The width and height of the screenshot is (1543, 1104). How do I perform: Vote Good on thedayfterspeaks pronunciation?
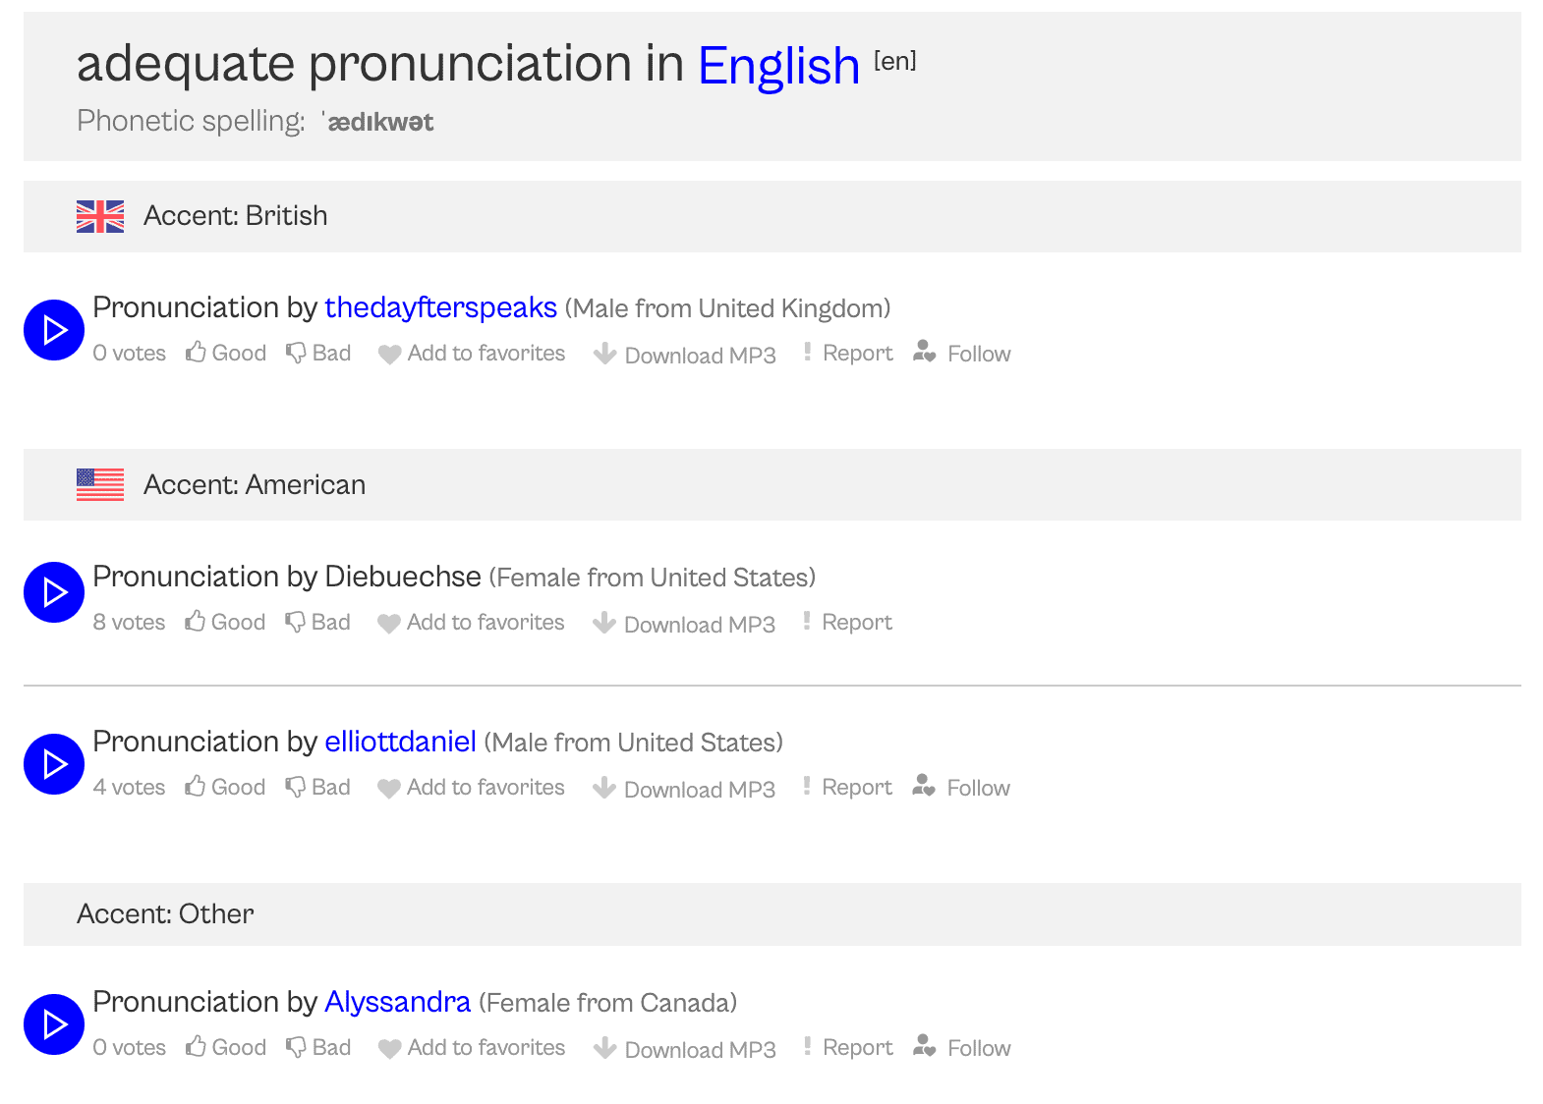point(226,354)
